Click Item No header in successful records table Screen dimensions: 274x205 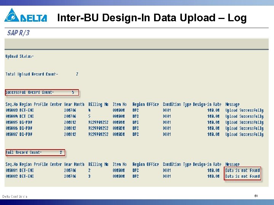click(119, 104)
